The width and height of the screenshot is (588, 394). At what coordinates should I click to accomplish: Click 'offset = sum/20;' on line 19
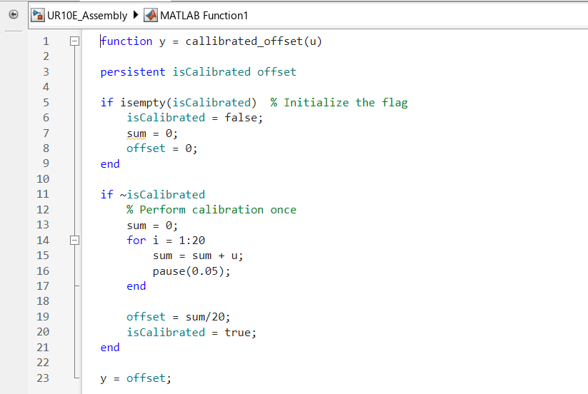pos(179,317)
